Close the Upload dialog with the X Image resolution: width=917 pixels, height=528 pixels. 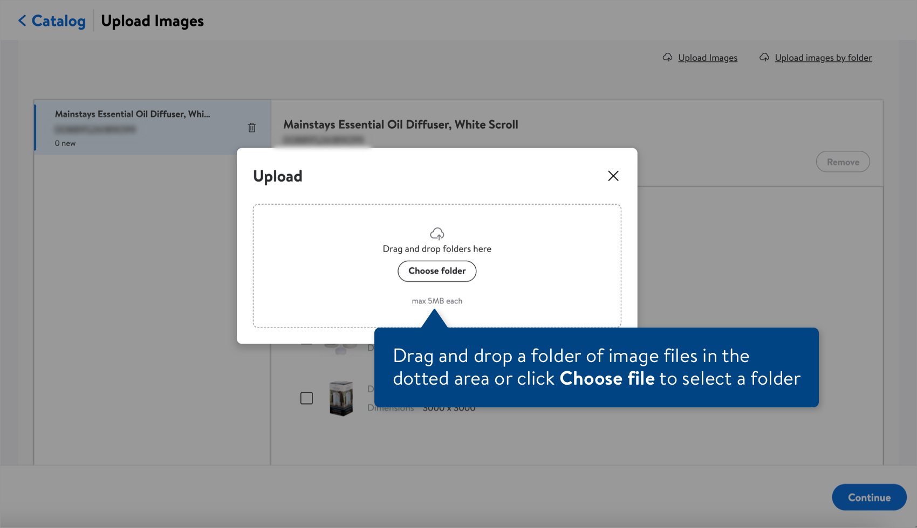click(613, 176)
